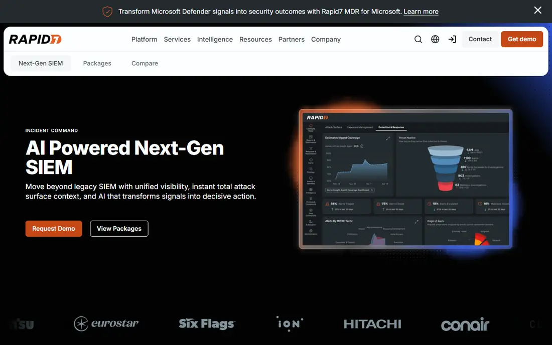Click the INCIDENT COMMAND label text
Image resolution: width=552 pixels, height=345 pixels.
[x=51, y=130]
